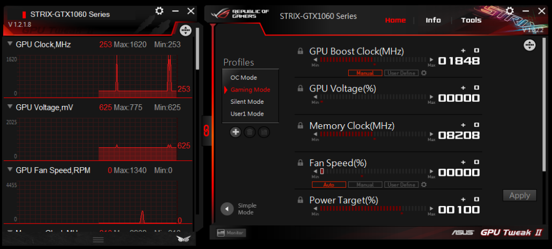The height and width of the screenshot is (249, 552).
Task: Increase Power Target with plus
Action: point(463,200)
